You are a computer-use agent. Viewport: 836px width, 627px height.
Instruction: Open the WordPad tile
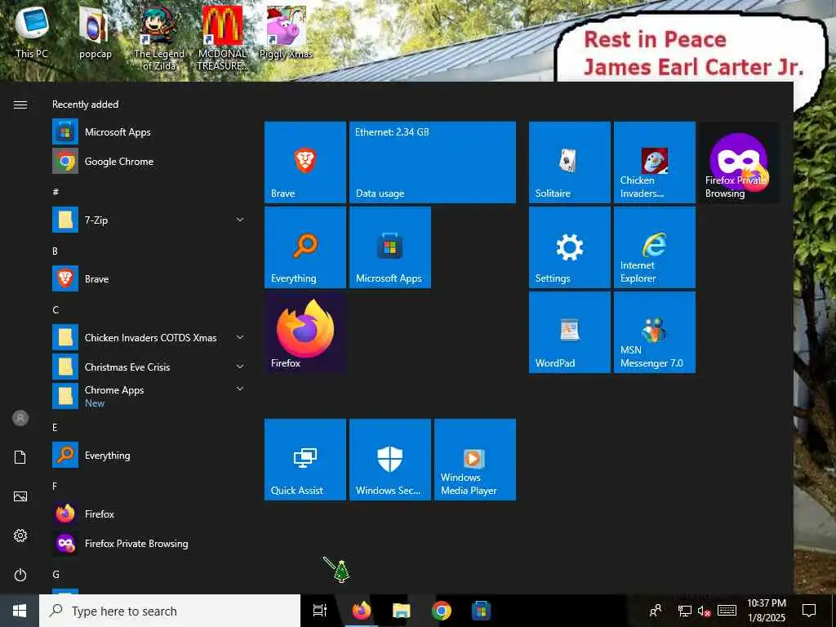pyautogui.click(x=569, y=332)
